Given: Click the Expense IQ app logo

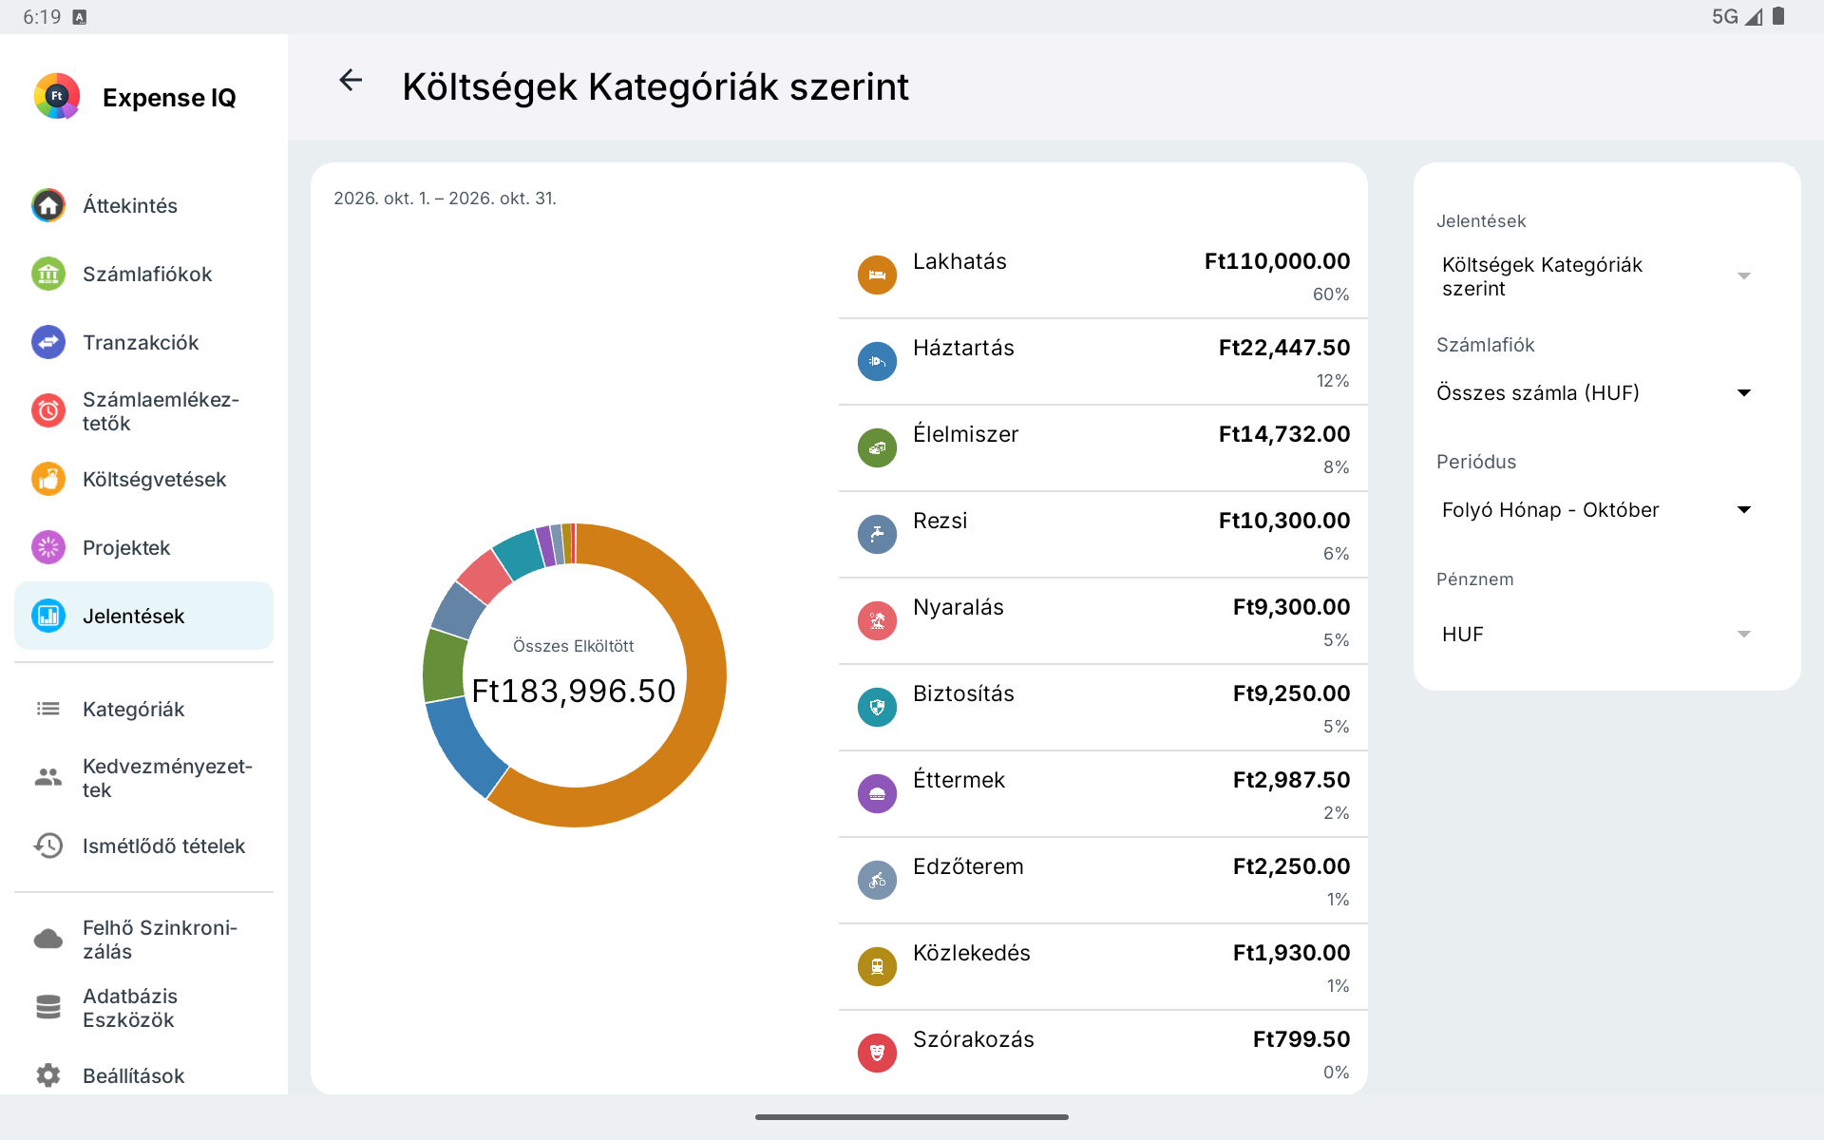Looking at the screenshot, I should click(x=57, y=96).
